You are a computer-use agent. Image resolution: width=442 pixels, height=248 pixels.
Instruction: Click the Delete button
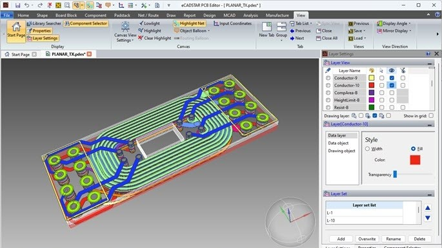[419, 239]
